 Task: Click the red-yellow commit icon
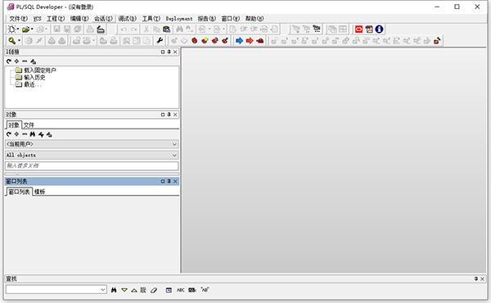click(205, 41)
